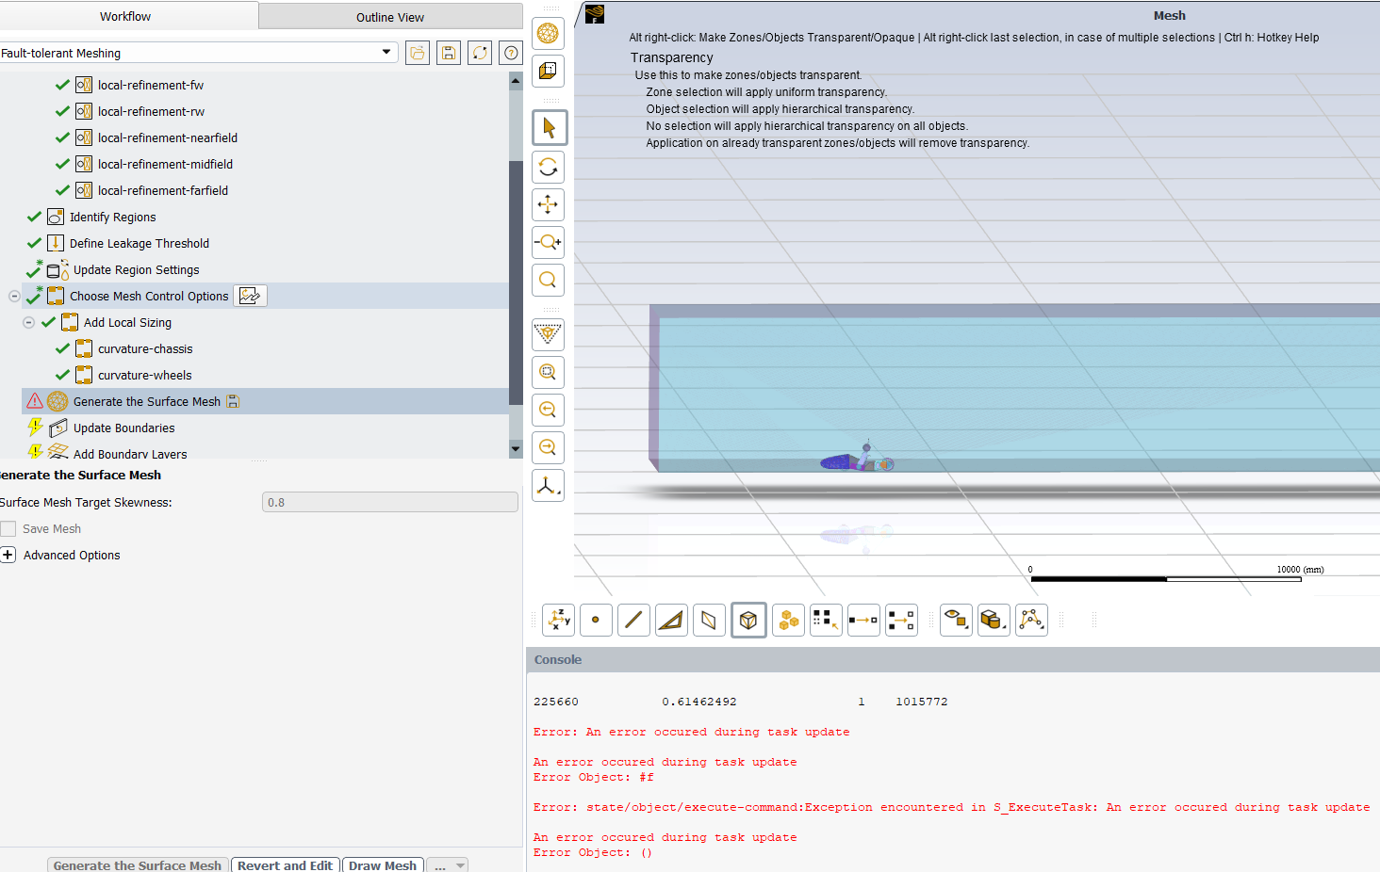Image resolution: width=1380 pixels, height=872 pixels.
Task: Click workflow list scrollbar up arrow
Action: (516, 81)
